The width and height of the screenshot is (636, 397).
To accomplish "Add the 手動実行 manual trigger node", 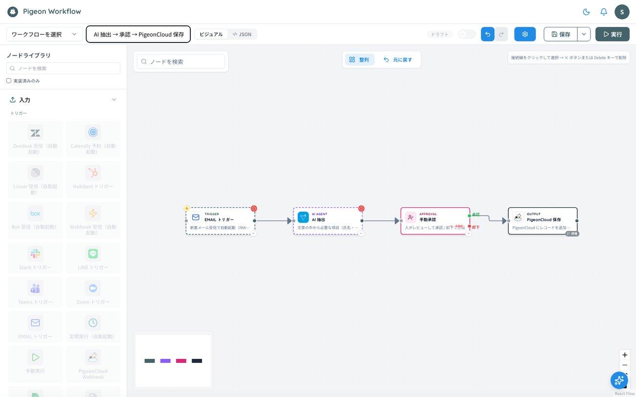I will click(35, 364).
